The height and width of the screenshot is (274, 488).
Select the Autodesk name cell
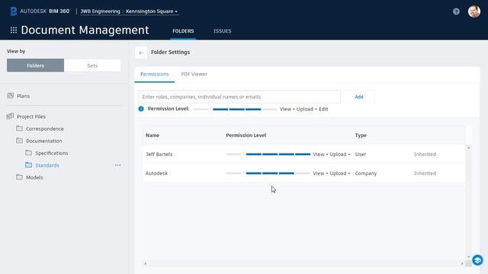click(x=156, y=174)
